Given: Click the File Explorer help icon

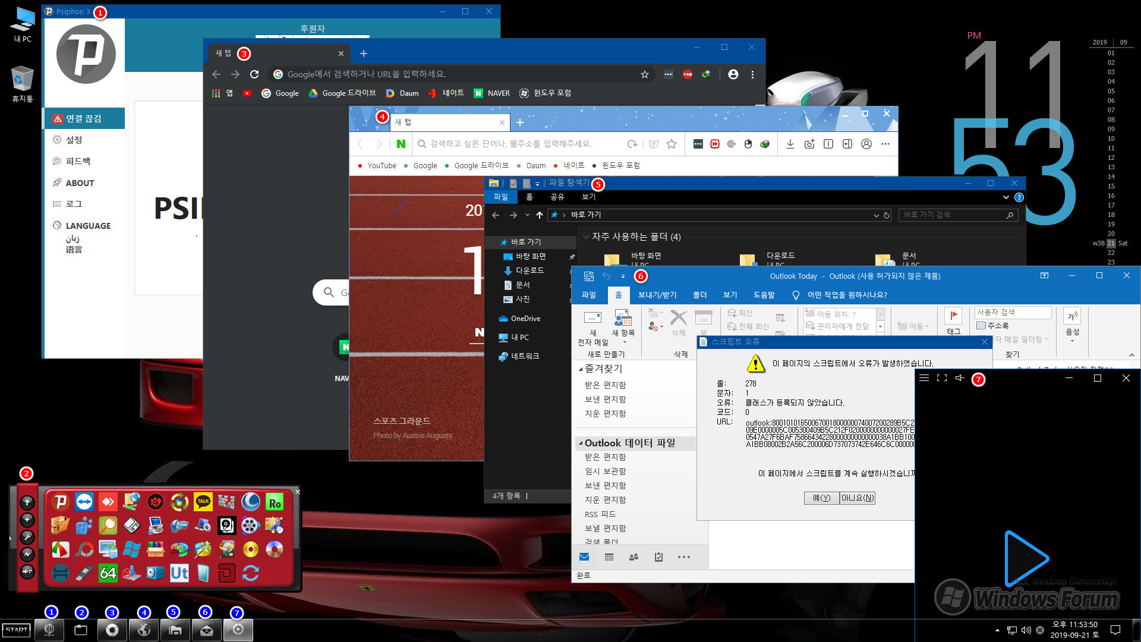Looking at the screenshot, I should click(1019, 197).
